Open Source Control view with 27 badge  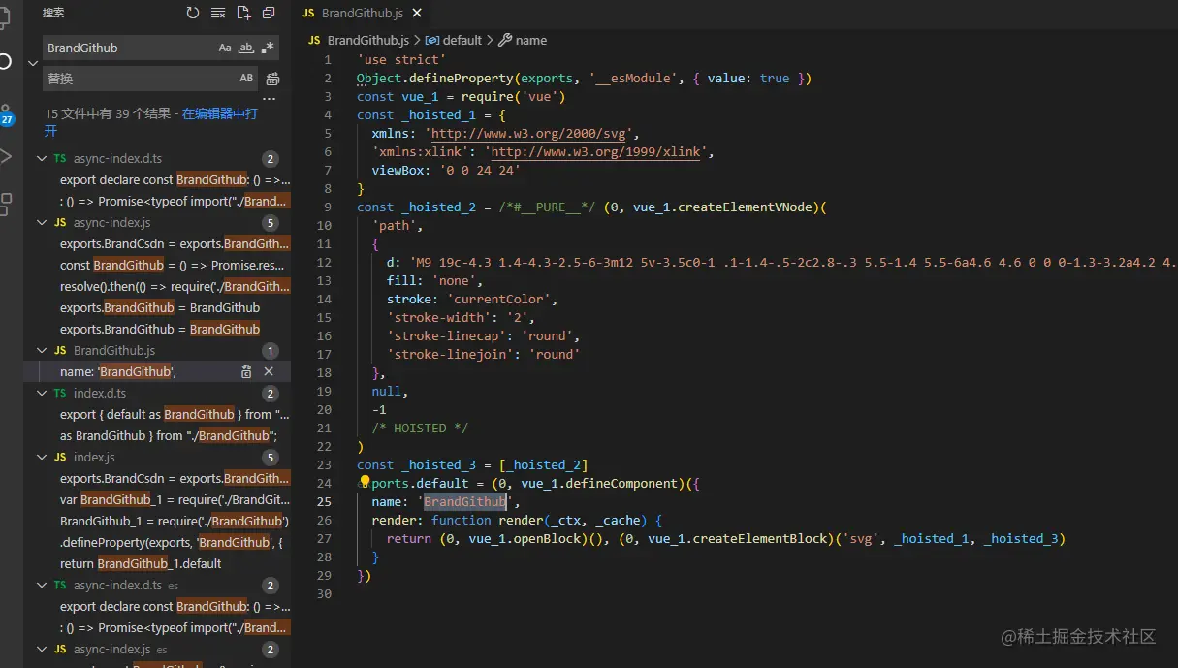click(x=6, y=114)
